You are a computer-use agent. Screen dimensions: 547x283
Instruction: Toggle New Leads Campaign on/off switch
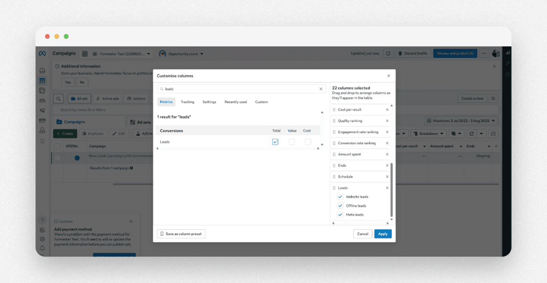75,158
